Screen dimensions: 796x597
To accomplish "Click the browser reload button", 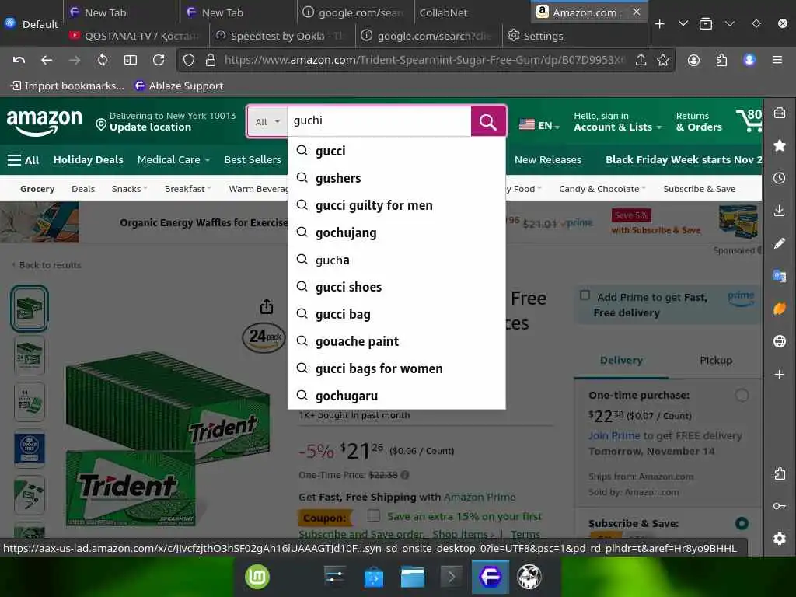I will tap(159, 60).
